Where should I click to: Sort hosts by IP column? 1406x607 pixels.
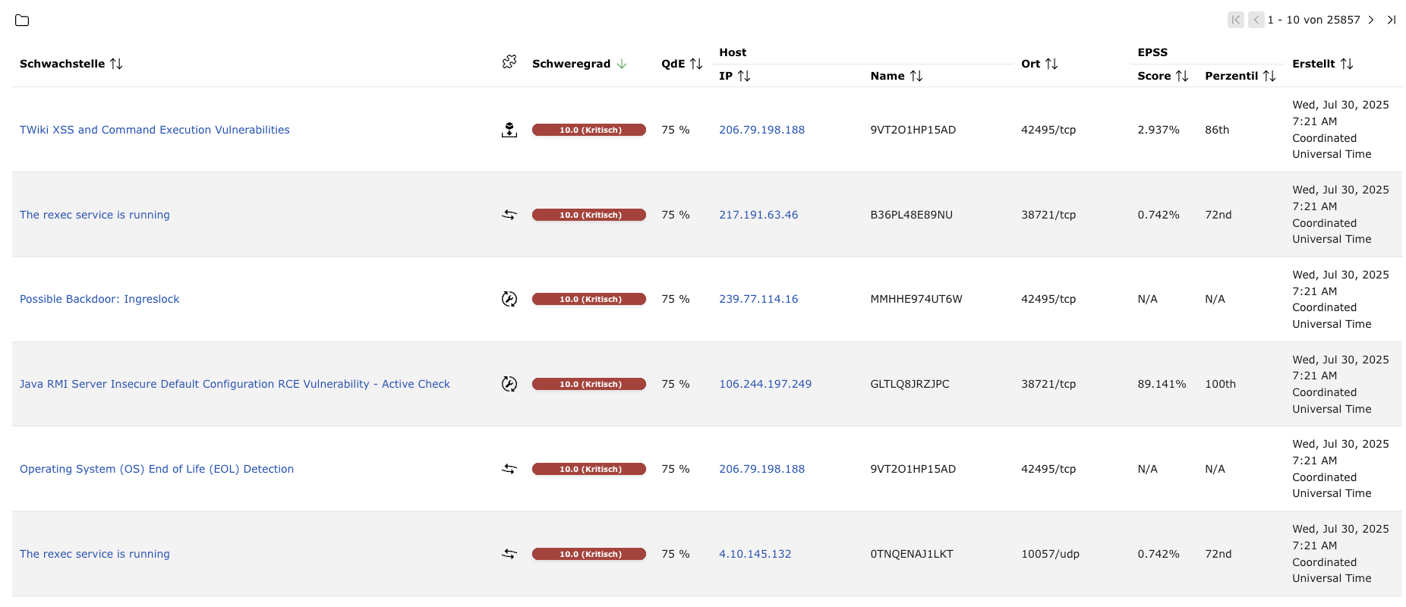click(744, 77)
